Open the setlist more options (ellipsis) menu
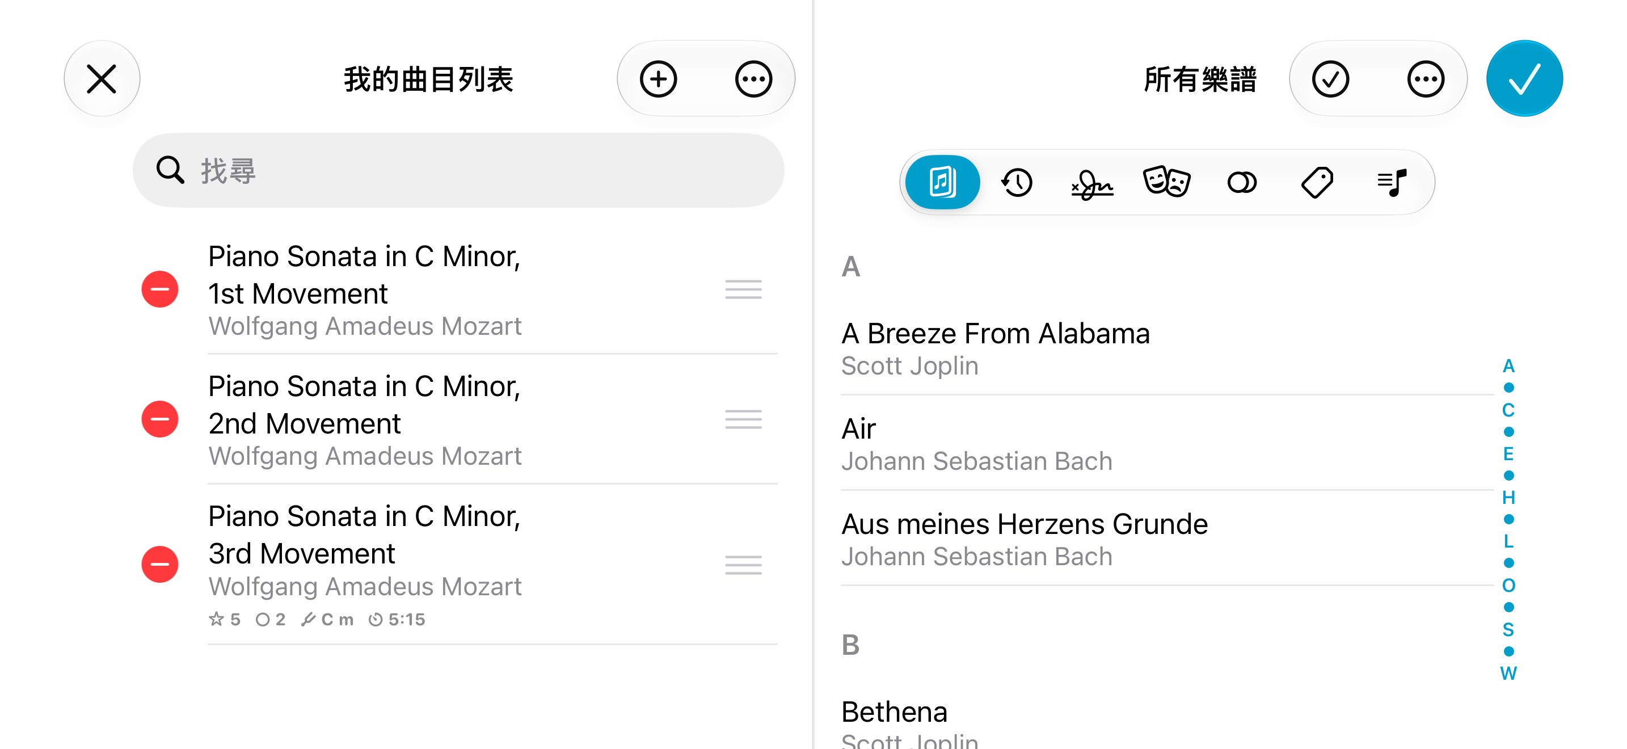 tap(753, 79)
